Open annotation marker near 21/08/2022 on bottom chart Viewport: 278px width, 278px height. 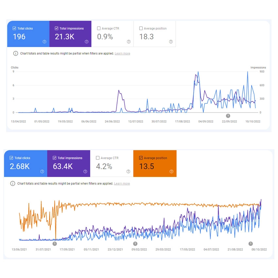click(251, 244)
